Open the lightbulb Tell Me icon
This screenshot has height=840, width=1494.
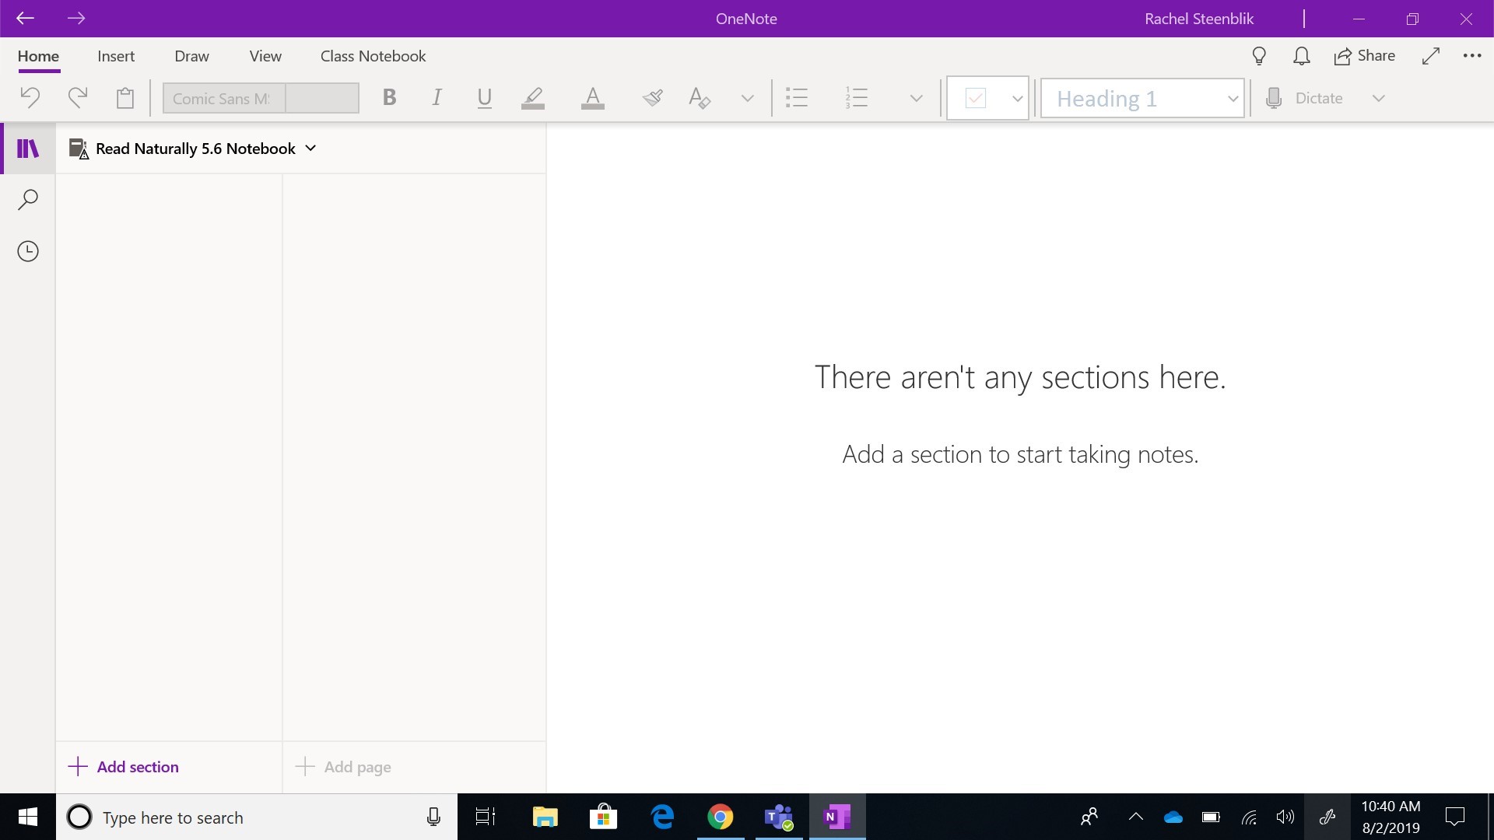point(1259,56)
